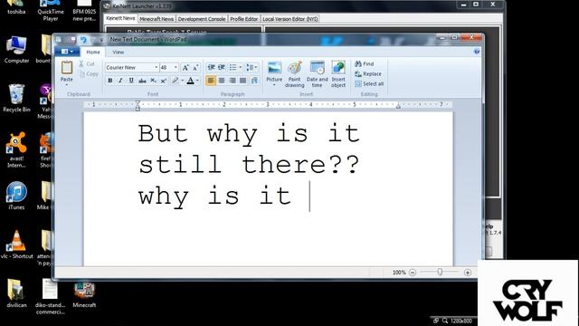The width and height of the screenshot is (579, 326).
Task: Click the Grow font button
Action: [185, 68]
